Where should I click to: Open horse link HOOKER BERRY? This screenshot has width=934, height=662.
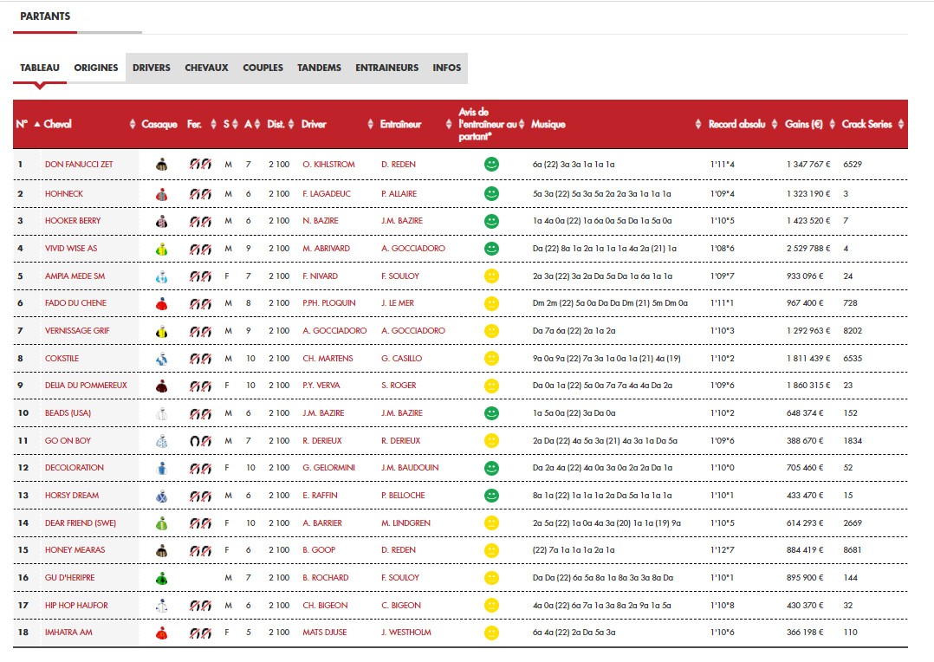click(73, 221)
